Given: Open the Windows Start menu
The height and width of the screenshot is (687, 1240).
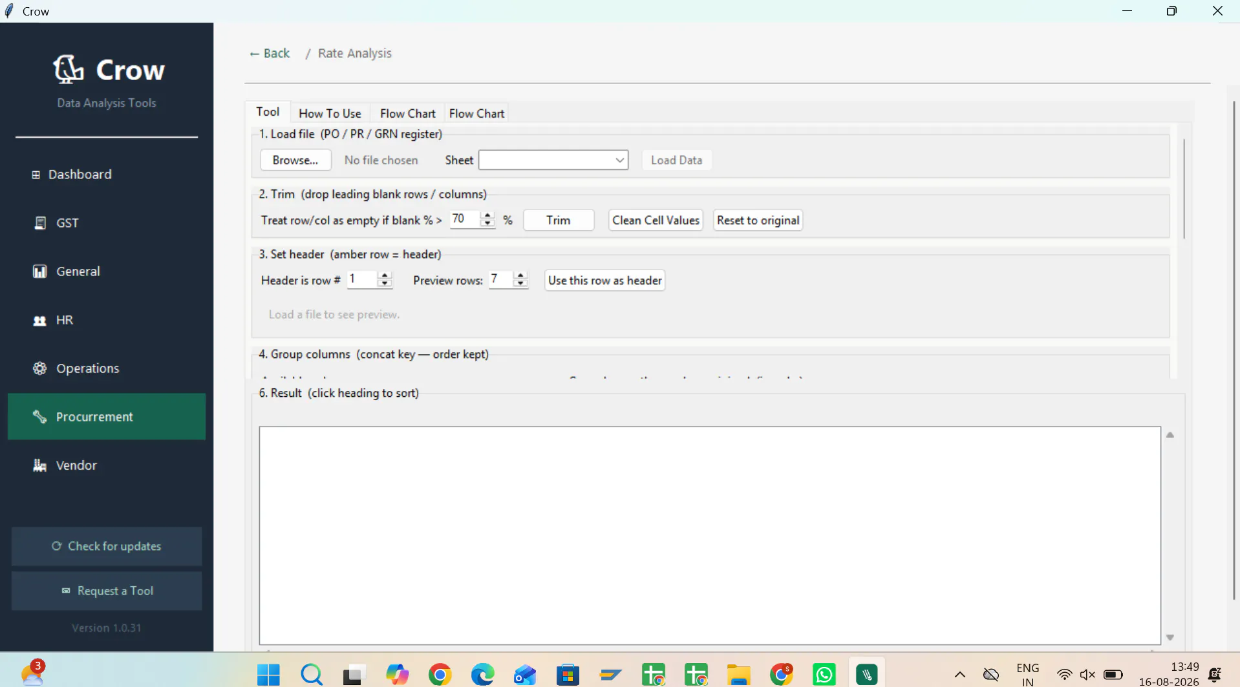Looking at the screenshot, I should (268, 675).
